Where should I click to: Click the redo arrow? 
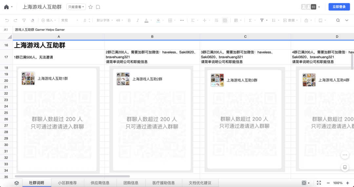tap(15, 20)
